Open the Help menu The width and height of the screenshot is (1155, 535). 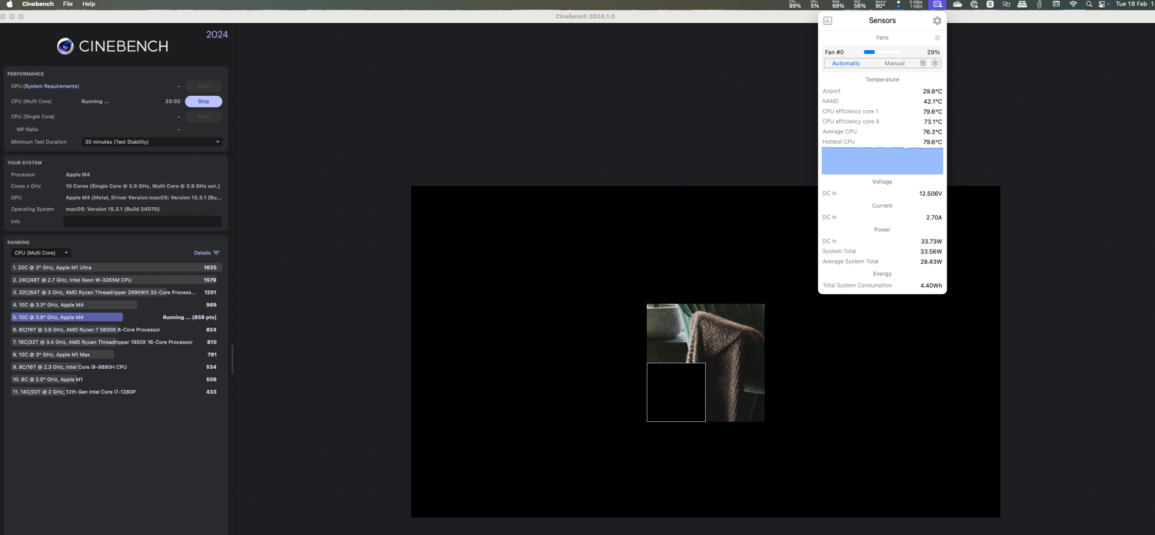click(88, 4)
